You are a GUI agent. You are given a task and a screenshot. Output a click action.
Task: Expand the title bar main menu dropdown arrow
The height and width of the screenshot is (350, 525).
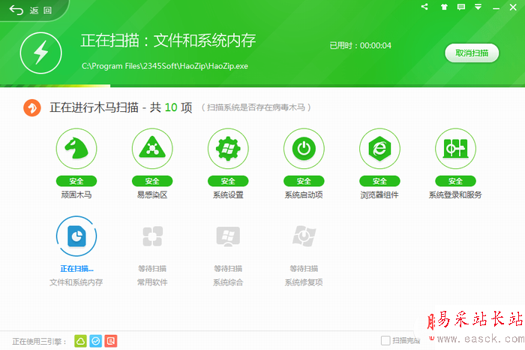click(x=478, y=7)
